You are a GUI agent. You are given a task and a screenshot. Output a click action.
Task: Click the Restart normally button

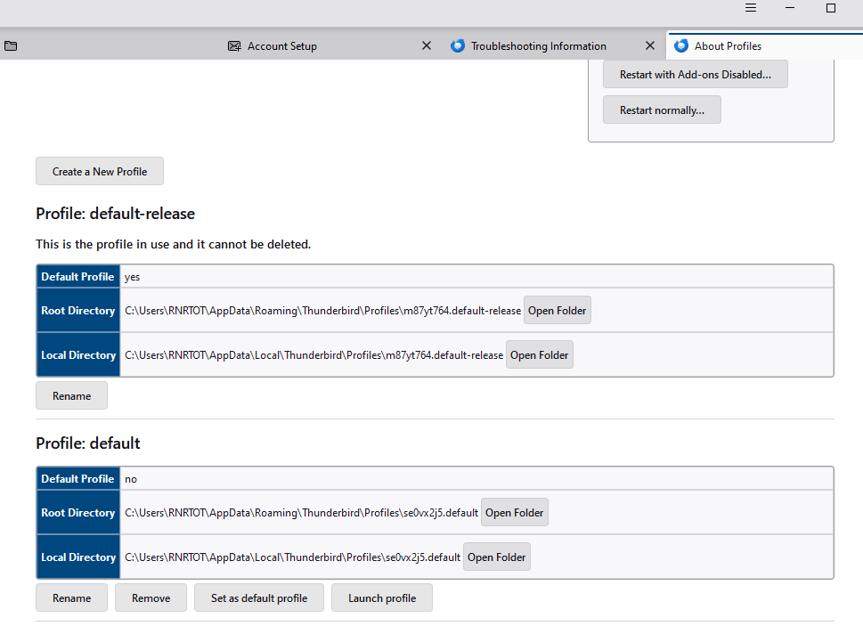(x=662, y=110)
